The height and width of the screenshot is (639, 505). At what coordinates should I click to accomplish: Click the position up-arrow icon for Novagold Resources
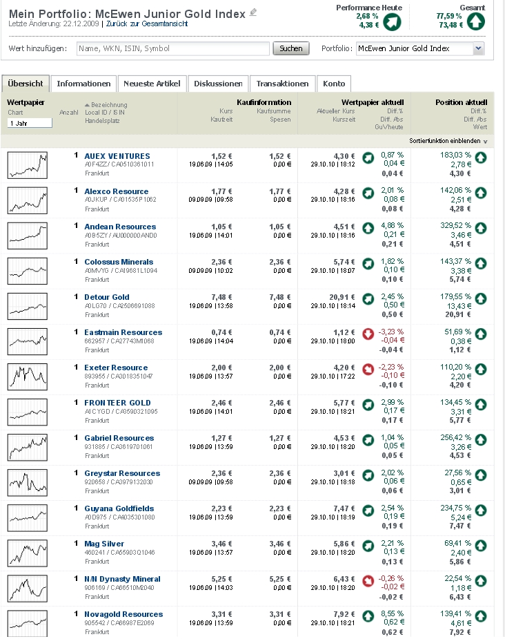coord(480,616)
